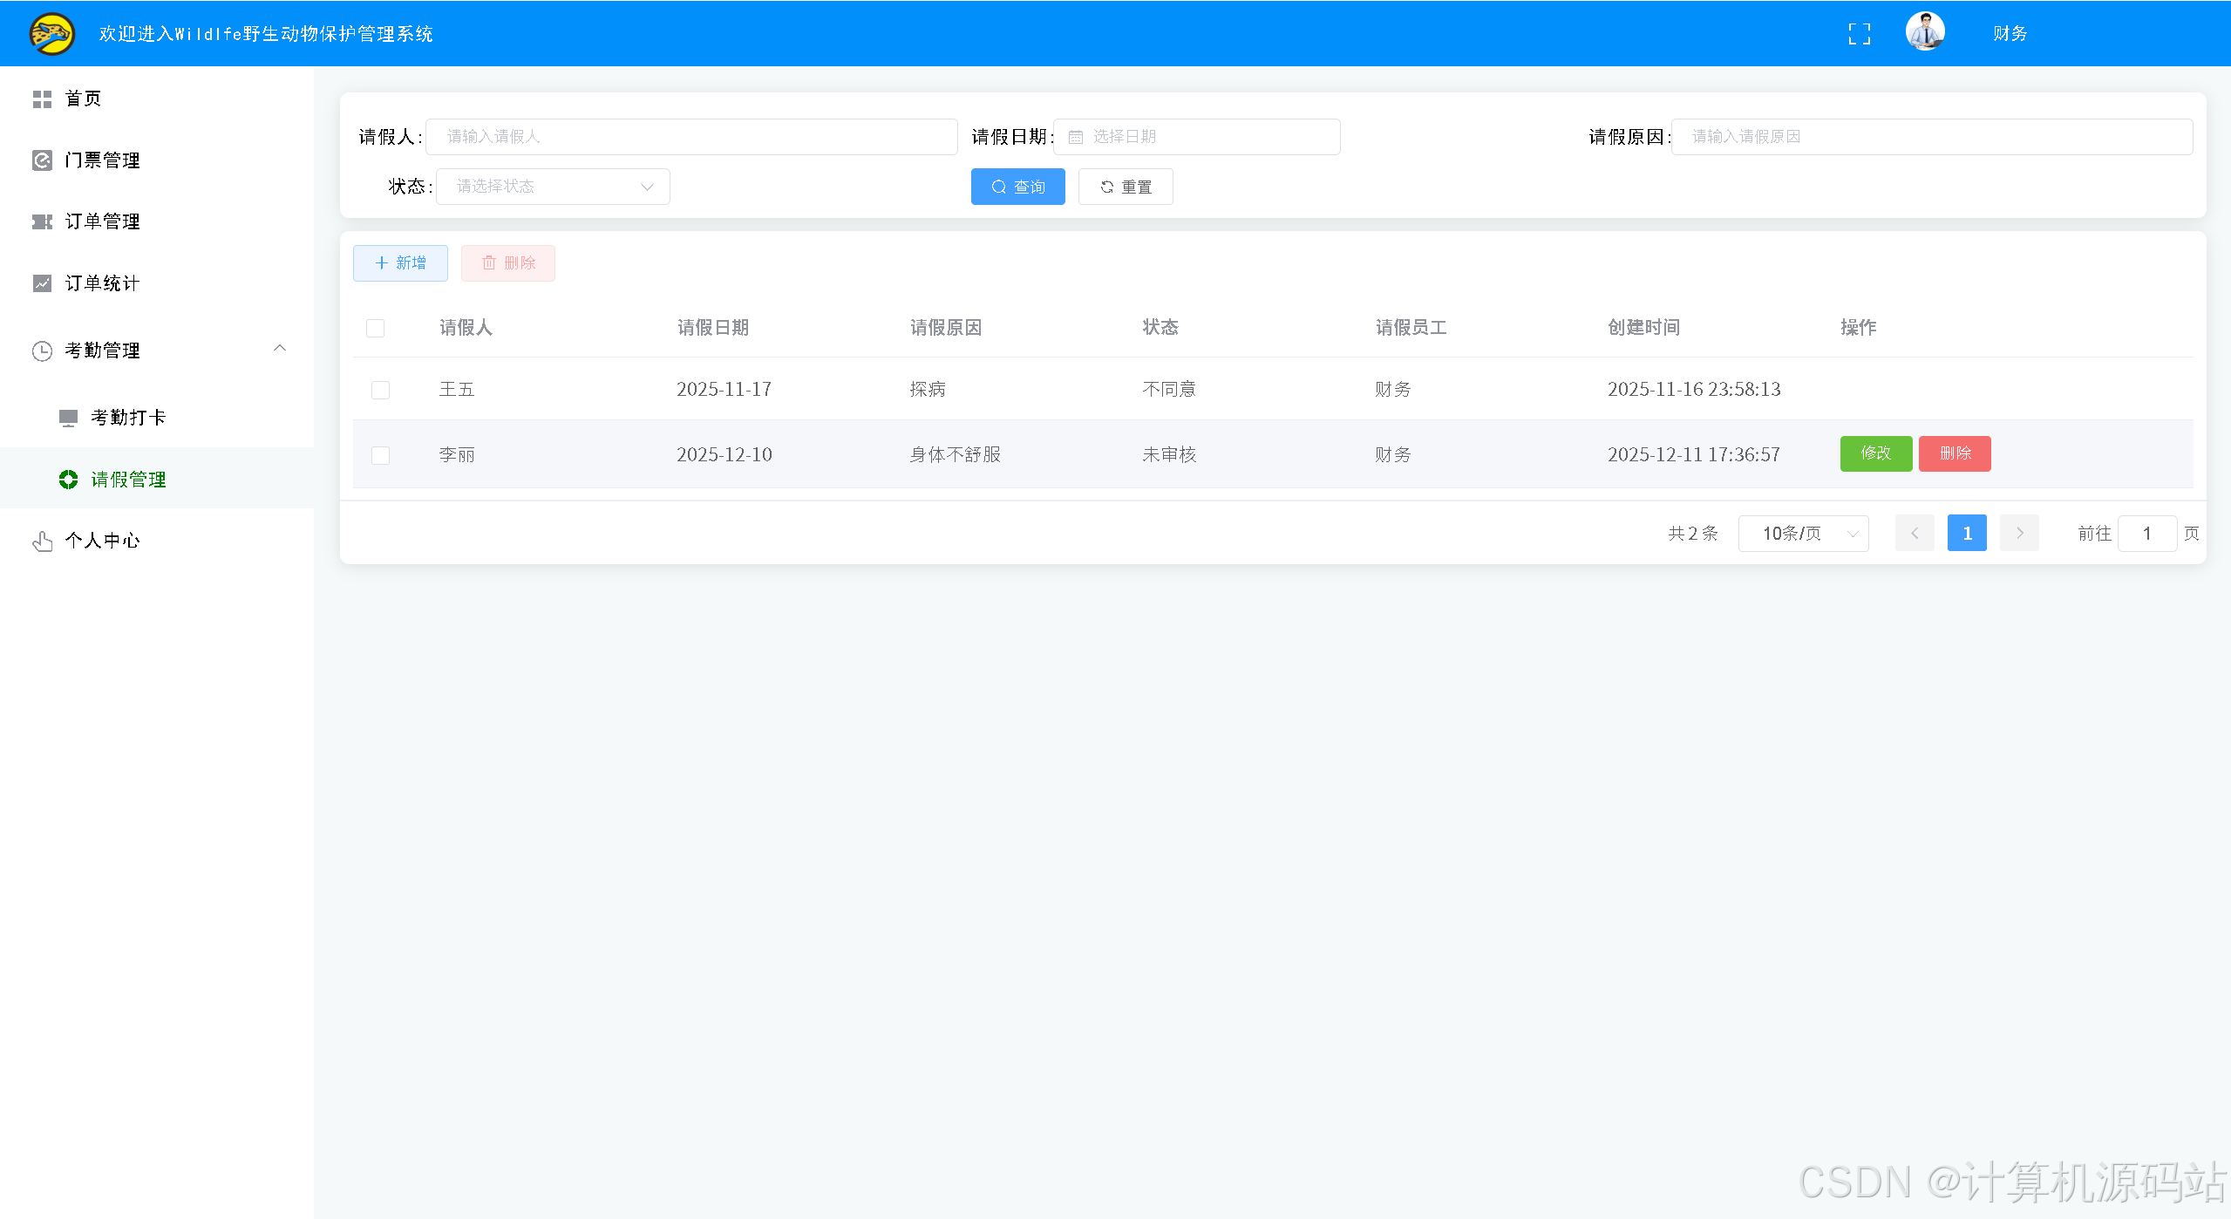Click the 订单统计 chart icon
This screenshot has height=1219, width=2231.
pos(42,283)
